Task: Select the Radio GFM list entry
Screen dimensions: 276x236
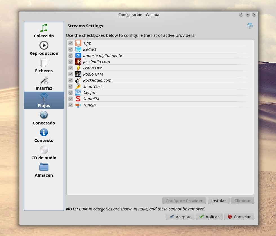Action: (x=93, y=74)
